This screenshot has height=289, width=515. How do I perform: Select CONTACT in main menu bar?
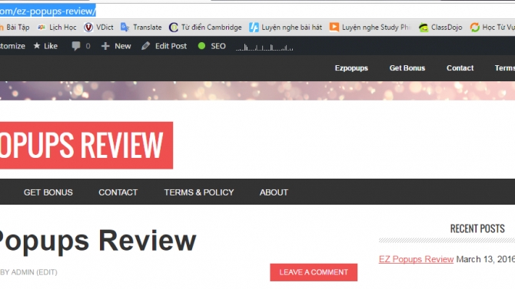click(118, 192)
